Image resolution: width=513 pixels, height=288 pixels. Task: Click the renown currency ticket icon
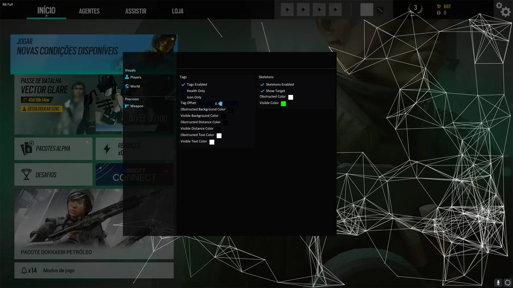pos(439,6)
